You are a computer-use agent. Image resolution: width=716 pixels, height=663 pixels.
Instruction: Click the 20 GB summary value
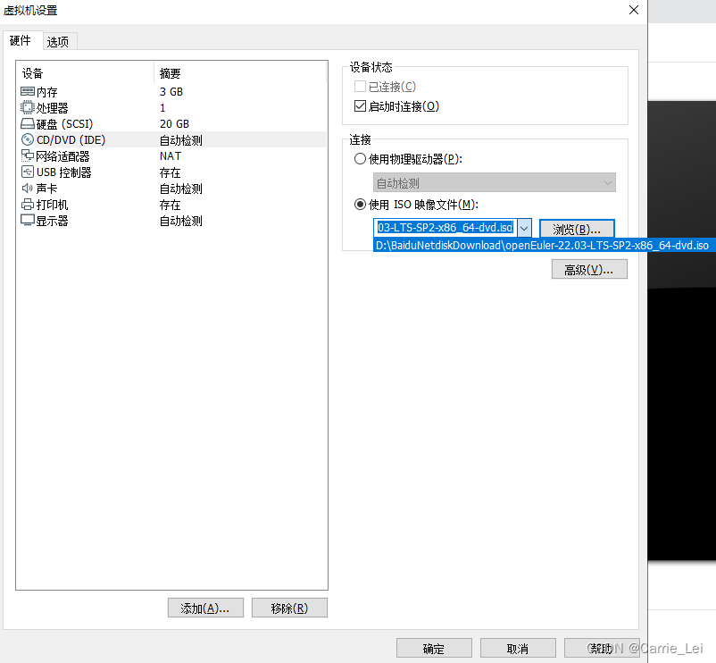174,124
